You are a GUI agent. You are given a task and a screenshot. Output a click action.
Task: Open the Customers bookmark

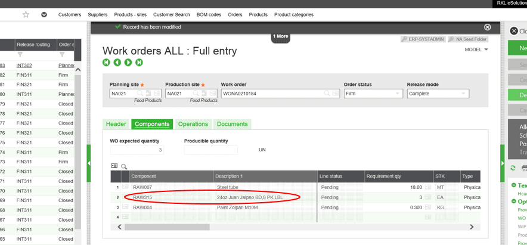click(70, 14)
